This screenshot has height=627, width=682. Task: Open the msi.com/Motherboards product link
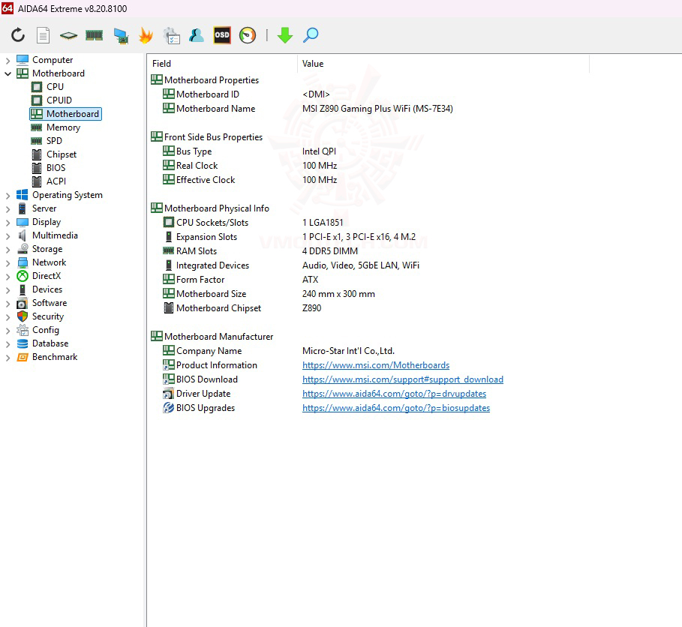pos(376,365)
